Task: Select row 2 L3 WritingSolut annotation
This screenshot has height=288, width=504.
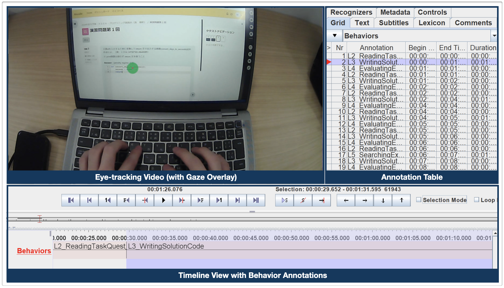Action: click(x=412, y=62)
